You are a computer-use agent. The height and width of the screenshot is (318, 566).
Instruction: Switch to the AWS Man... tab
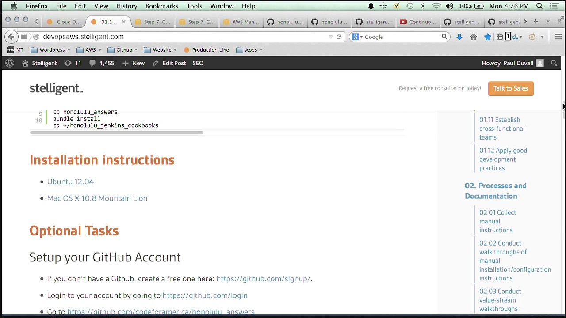[x=241, y=22]
